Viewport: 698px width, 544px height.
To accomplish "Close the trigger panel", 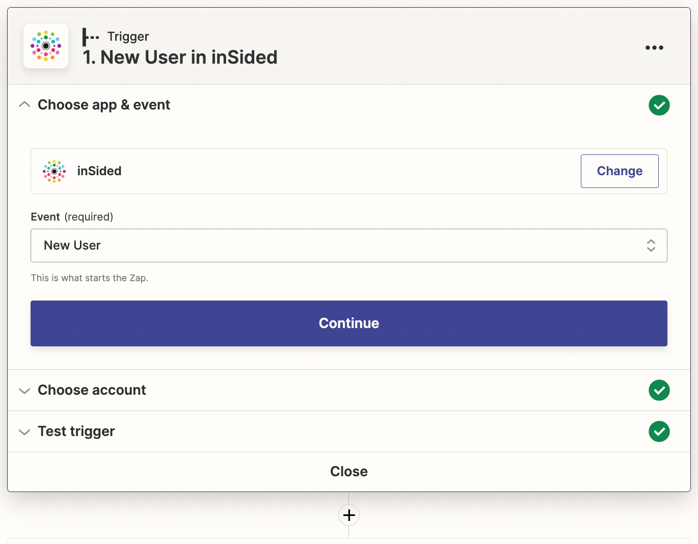I will 349,472.
